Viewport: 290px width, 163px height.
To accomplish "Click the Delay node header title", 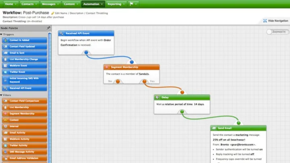I will pyautogui.click(x=165, y=97).
